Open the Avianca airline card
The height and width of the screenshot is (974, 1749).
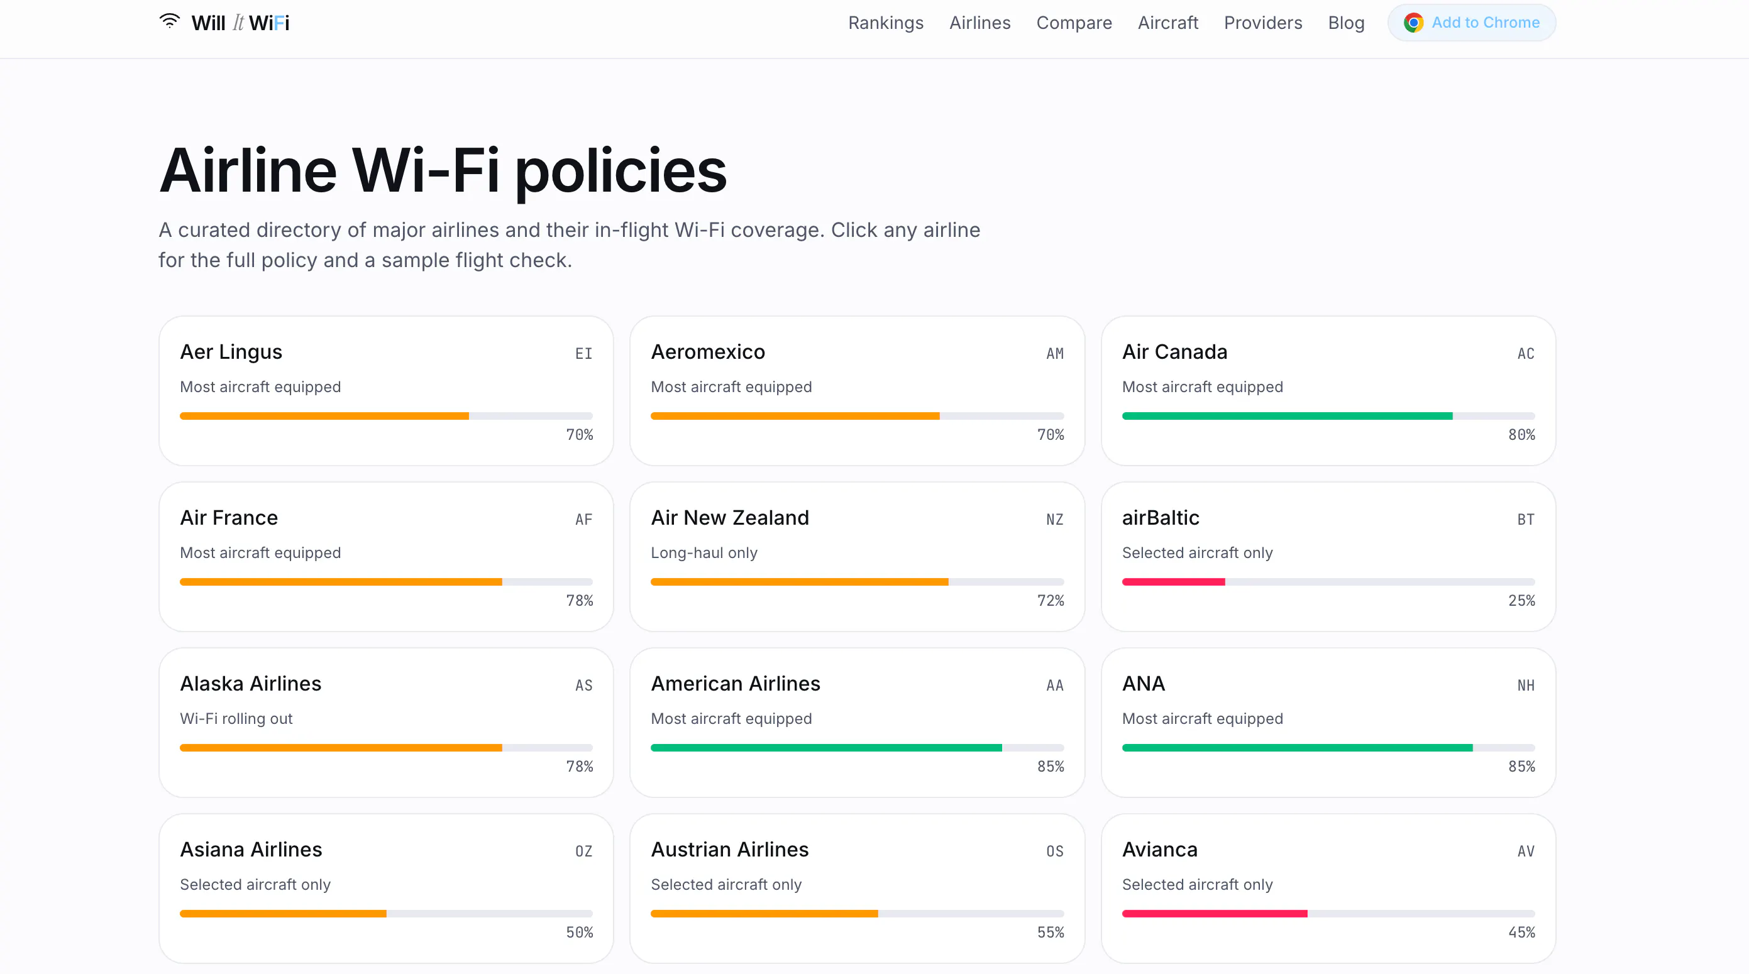(x=1328, y=889)
